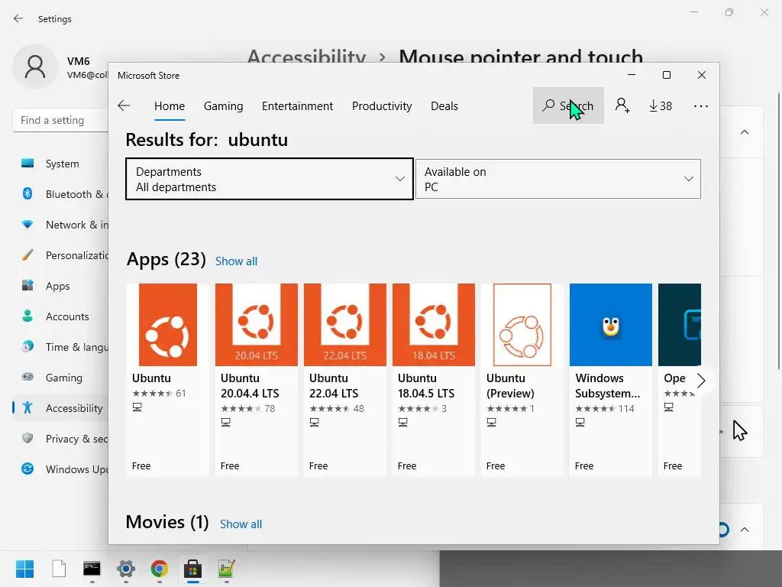
Task: Click the VM6 user avatar in Settings
Action: [35, 66]
